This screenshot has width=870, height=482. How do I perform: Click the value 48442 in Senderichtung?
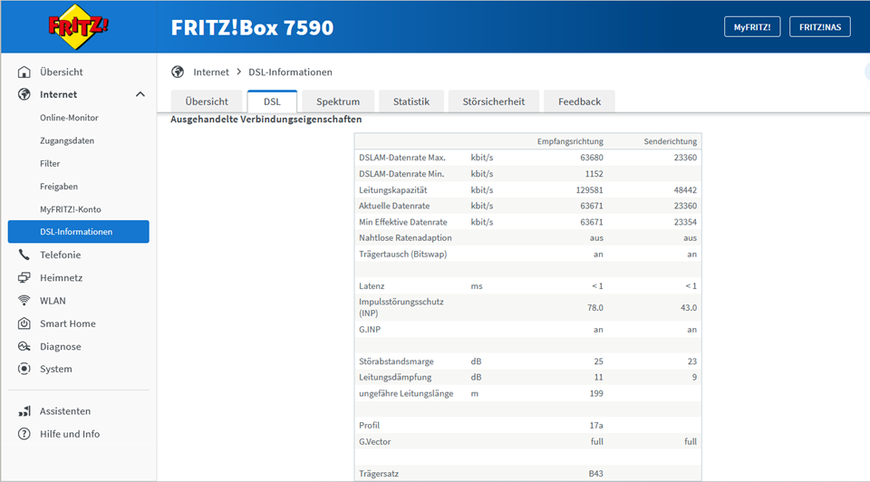(685, 189)
